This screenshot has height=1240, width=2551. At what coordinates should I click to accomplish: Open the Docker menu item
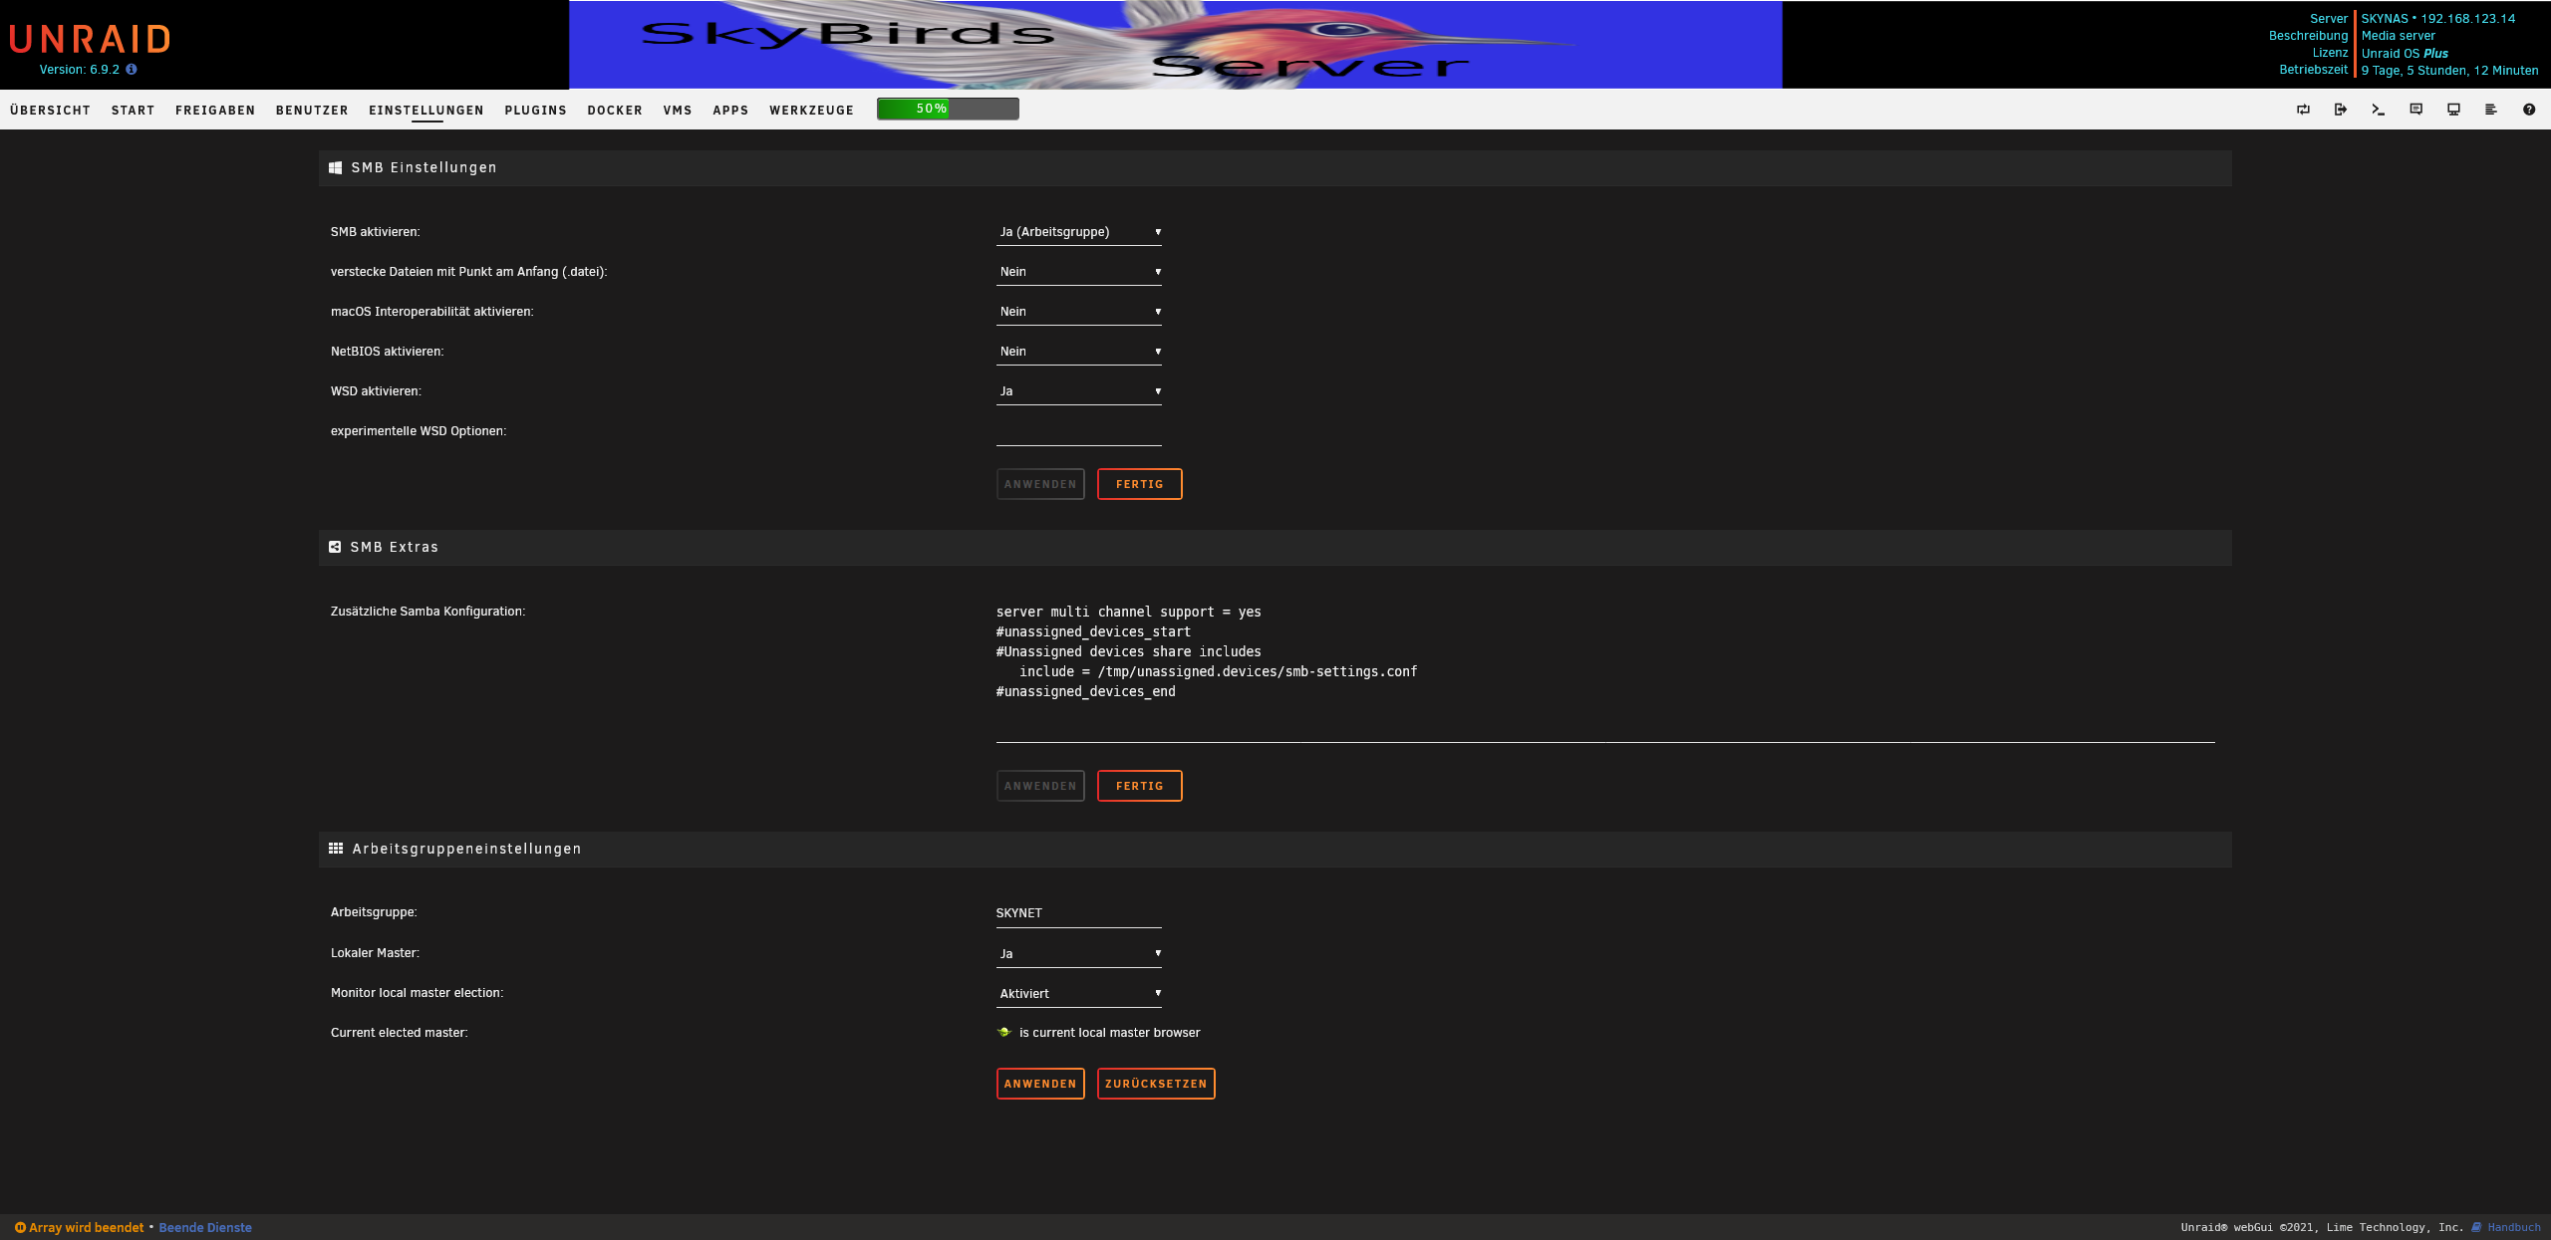615,111
